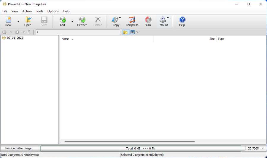Click the path address input field

(78, 32)
